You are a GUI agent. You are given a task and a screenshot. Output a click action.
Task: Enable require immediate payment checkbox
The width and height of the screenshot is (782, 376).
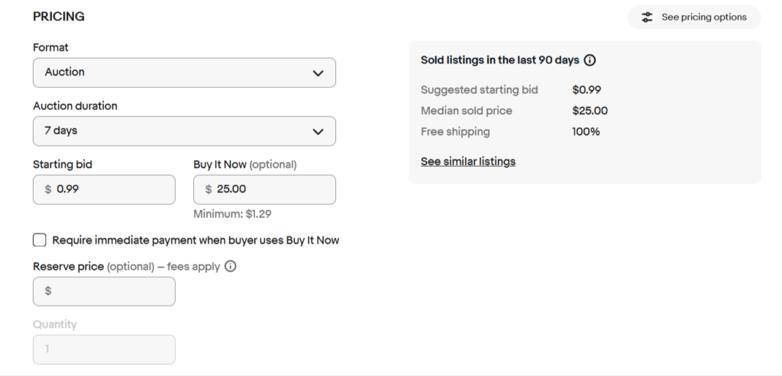pyautogui.click(x=40, y=240)
